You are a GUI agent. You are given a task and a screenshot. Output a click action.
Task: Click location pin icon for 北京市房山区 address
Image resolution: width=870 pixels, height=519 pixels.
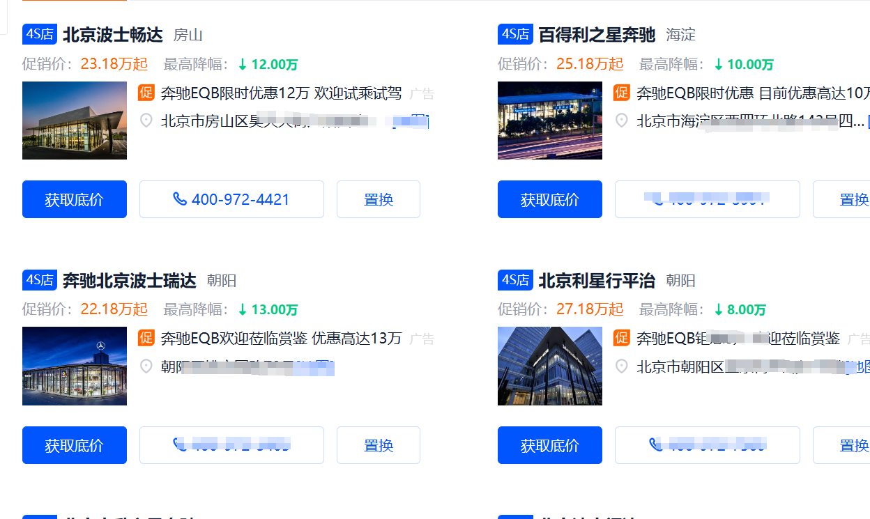[x=146, y=121]
